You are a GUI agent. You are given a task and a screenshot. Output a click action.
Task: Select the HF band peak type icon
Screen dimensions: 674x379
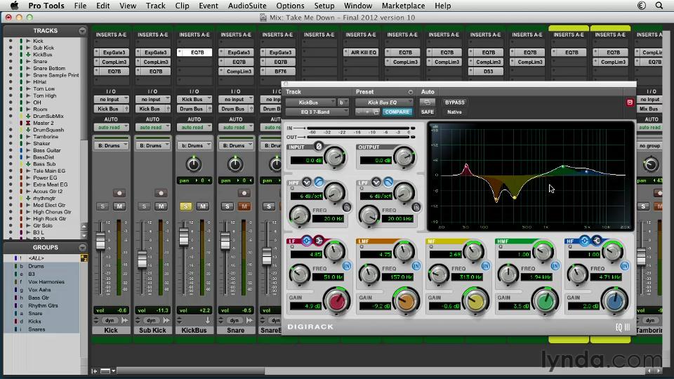[x=584, y=241]
